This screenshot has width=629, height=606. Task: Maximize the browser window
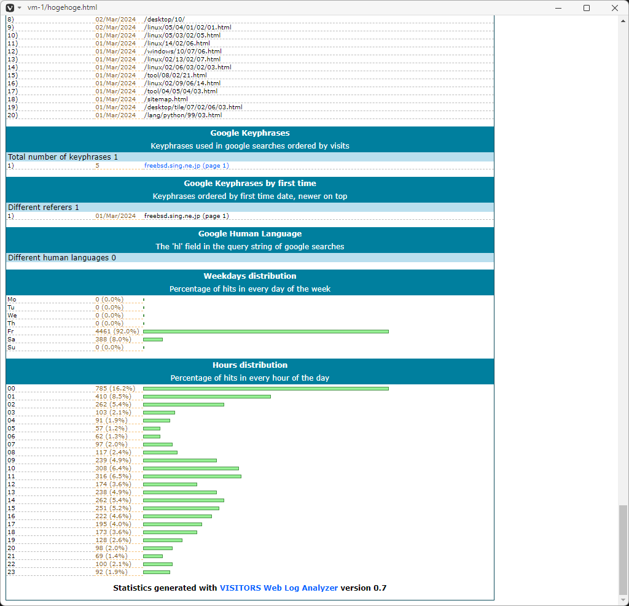(x=587, y=8)
